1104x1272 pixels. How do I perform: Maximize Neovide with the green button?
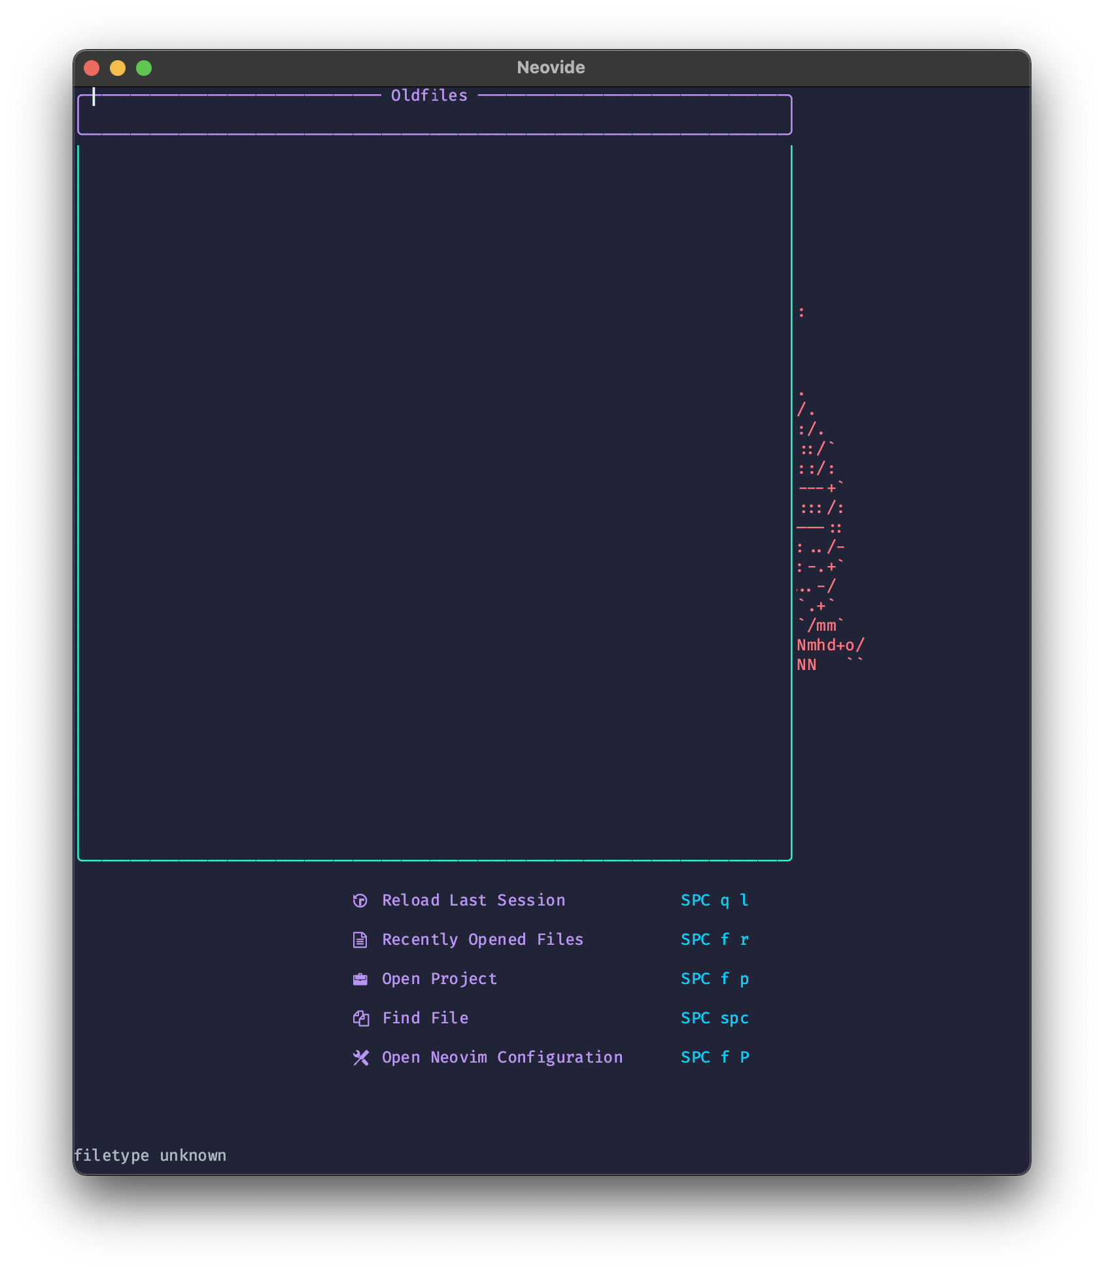tap(144, 68)
